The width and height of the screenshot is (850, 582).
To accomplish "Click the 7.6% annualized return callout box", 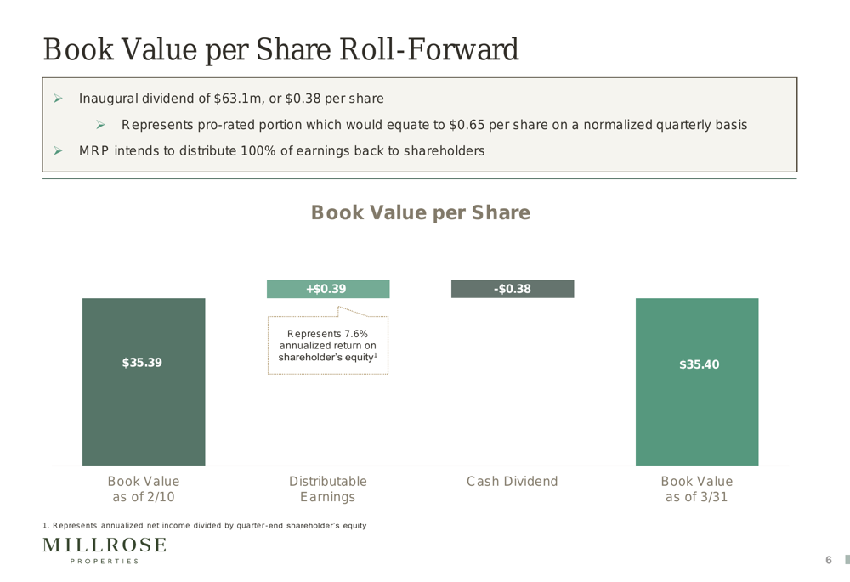I will click(x=328, y=345).
